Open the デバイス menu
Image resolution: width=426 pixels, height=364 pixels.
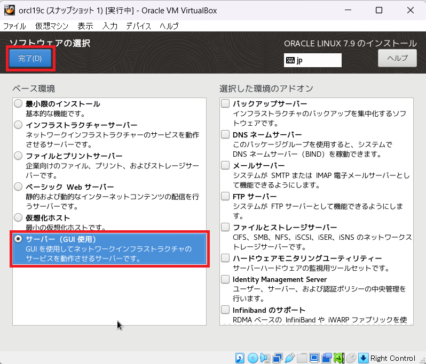138,26
